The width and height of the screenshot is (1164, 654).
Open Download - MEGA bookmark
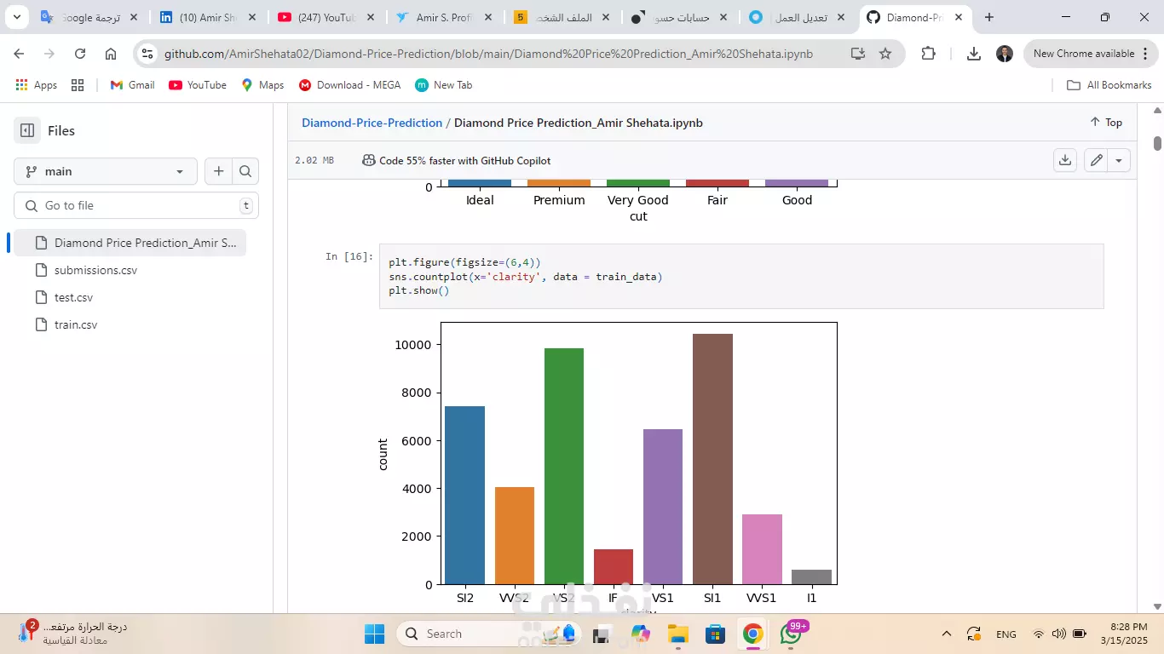coord(349,85)
